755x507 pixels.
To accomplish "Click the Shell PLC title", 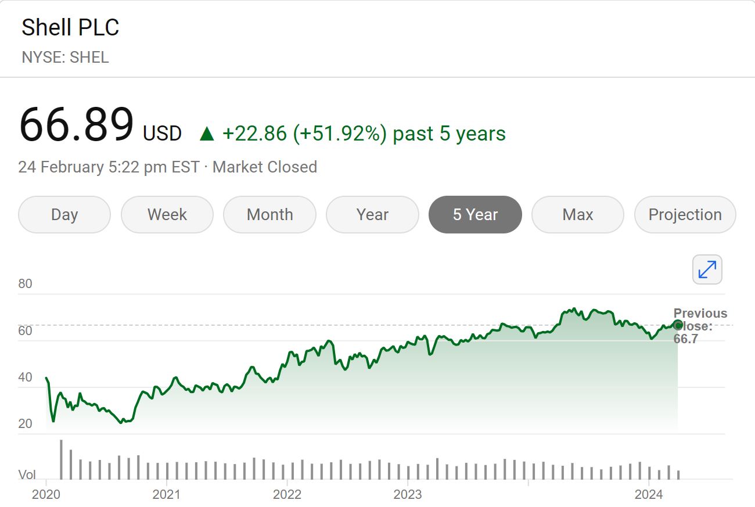I will [x=70, y=27].
